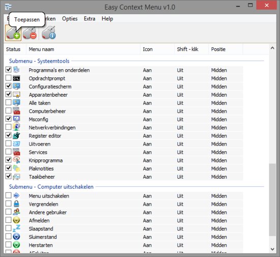Uncheck the Configuratiescherm checkbox

[x=8, y=86]
